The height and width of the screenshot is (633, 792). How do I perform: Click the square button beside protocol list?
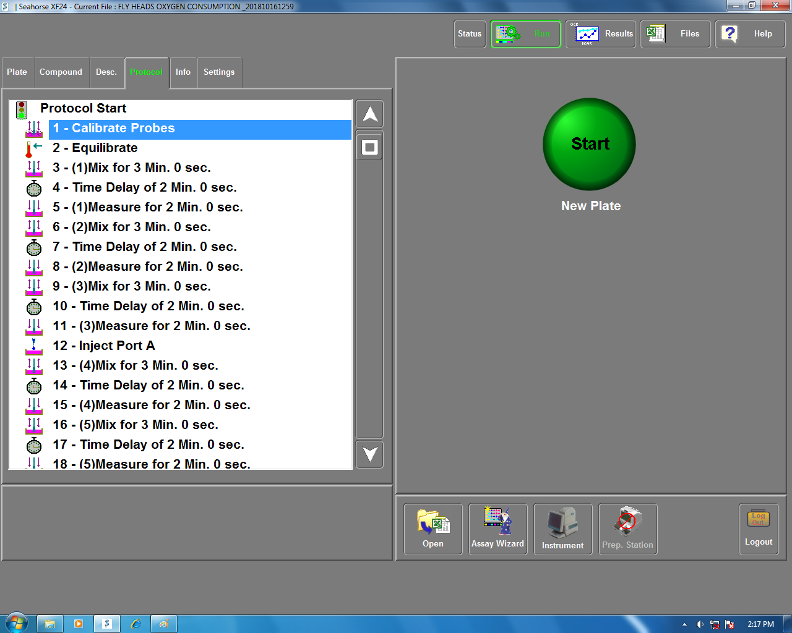(370, 147)
